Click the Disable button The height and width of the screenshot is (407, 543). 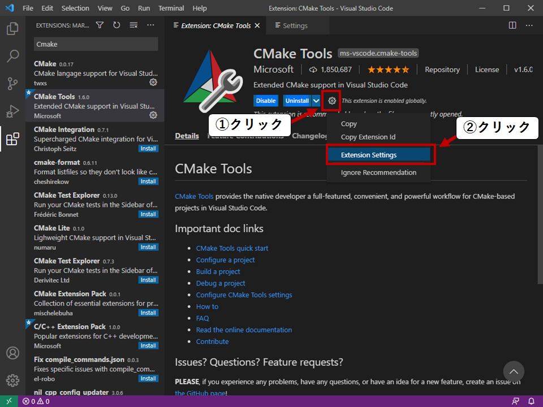tap(266, 101)
